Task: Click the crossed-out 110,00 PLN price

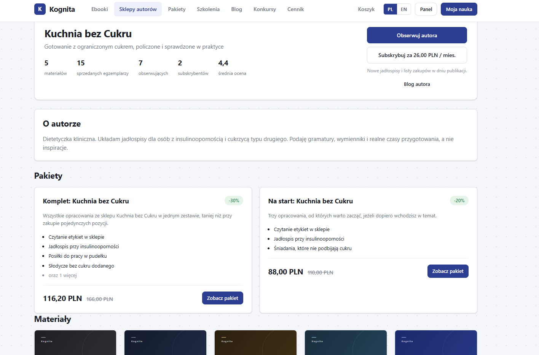Action: (x=321, y=273)
